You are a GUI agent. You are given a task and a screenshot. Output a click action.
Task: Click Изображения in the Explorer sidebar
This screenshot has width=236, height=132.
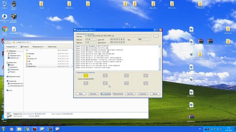[x=13, y=70]
